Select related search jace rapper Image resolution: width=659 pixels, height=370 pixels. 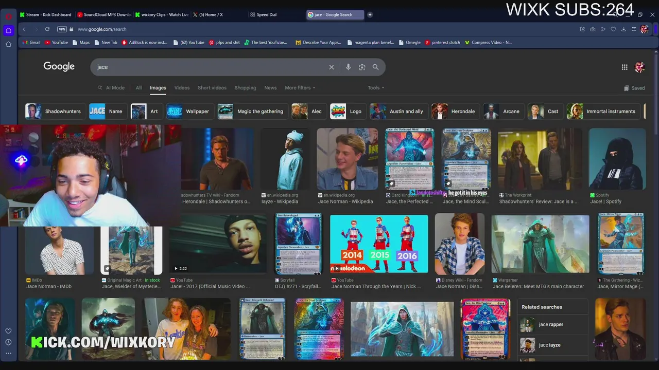tap(553, 325)
